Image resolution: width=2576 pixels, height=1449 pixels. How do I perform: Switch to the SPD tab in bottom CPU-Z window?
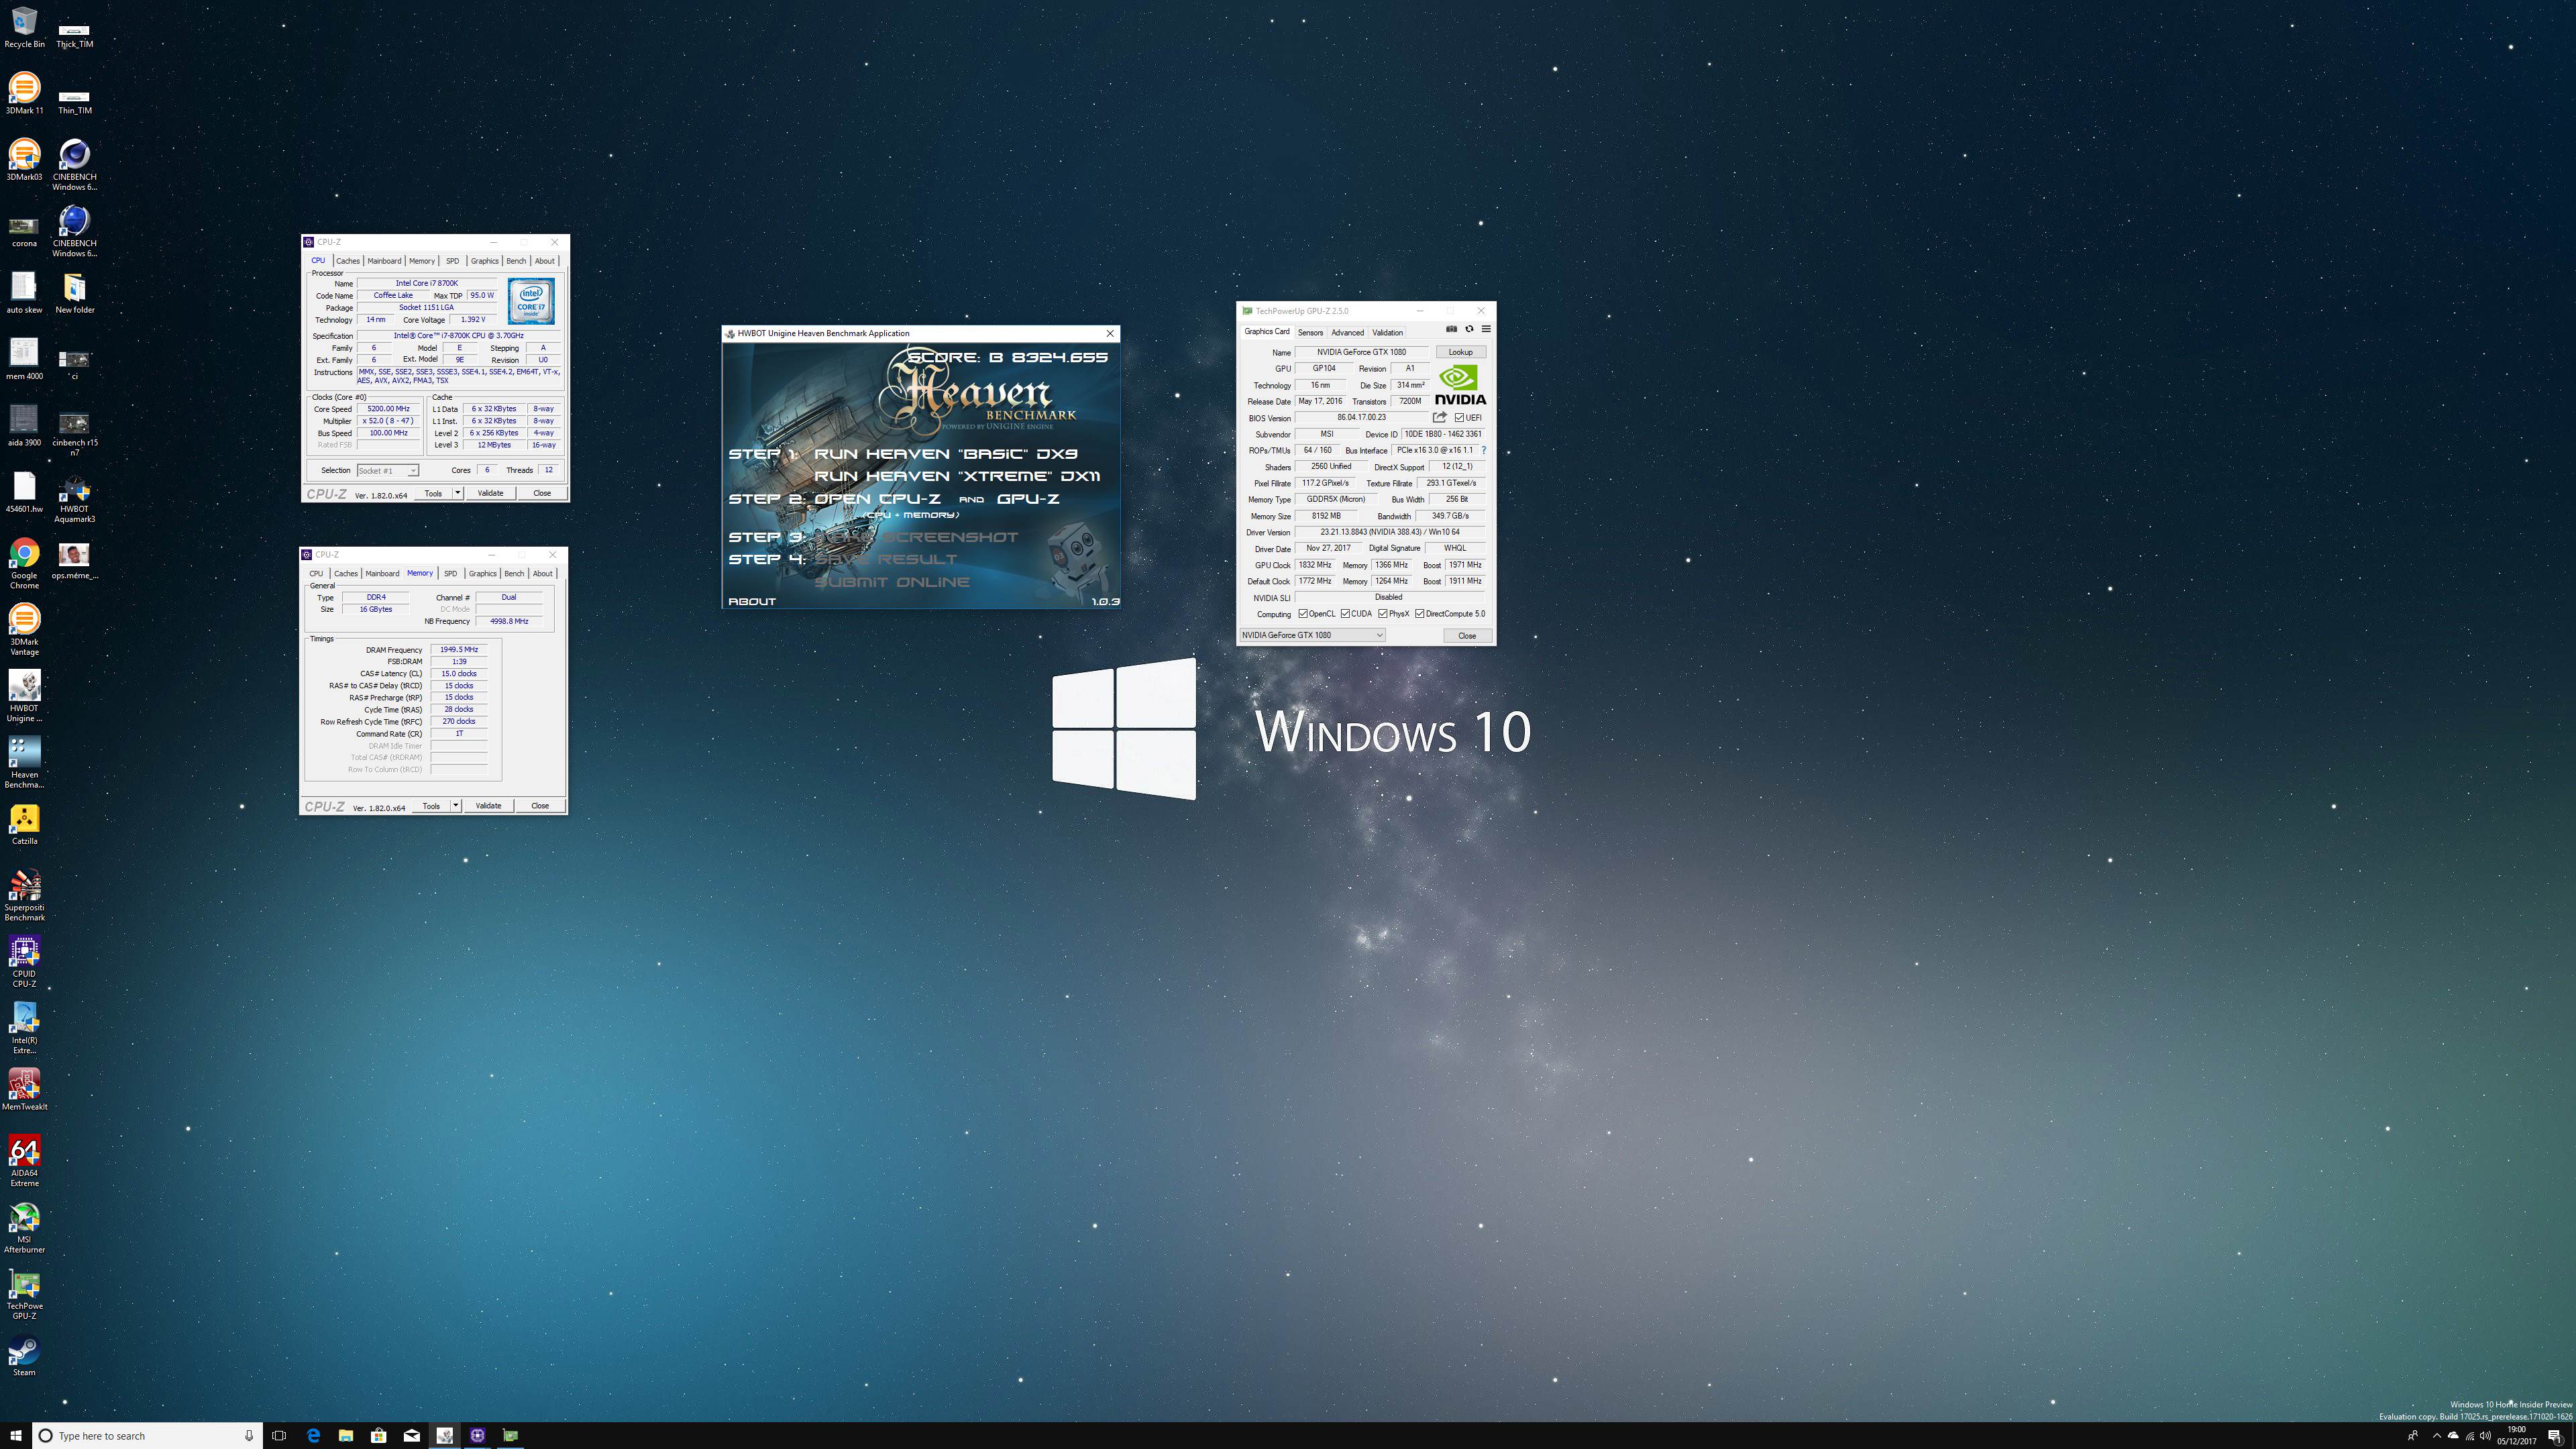tap(450, 573)
